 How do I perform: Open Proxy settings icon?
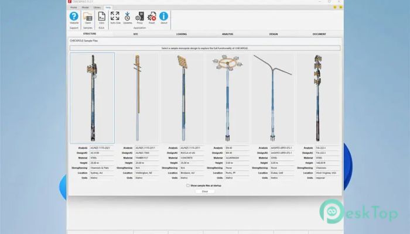click(139, 18)
